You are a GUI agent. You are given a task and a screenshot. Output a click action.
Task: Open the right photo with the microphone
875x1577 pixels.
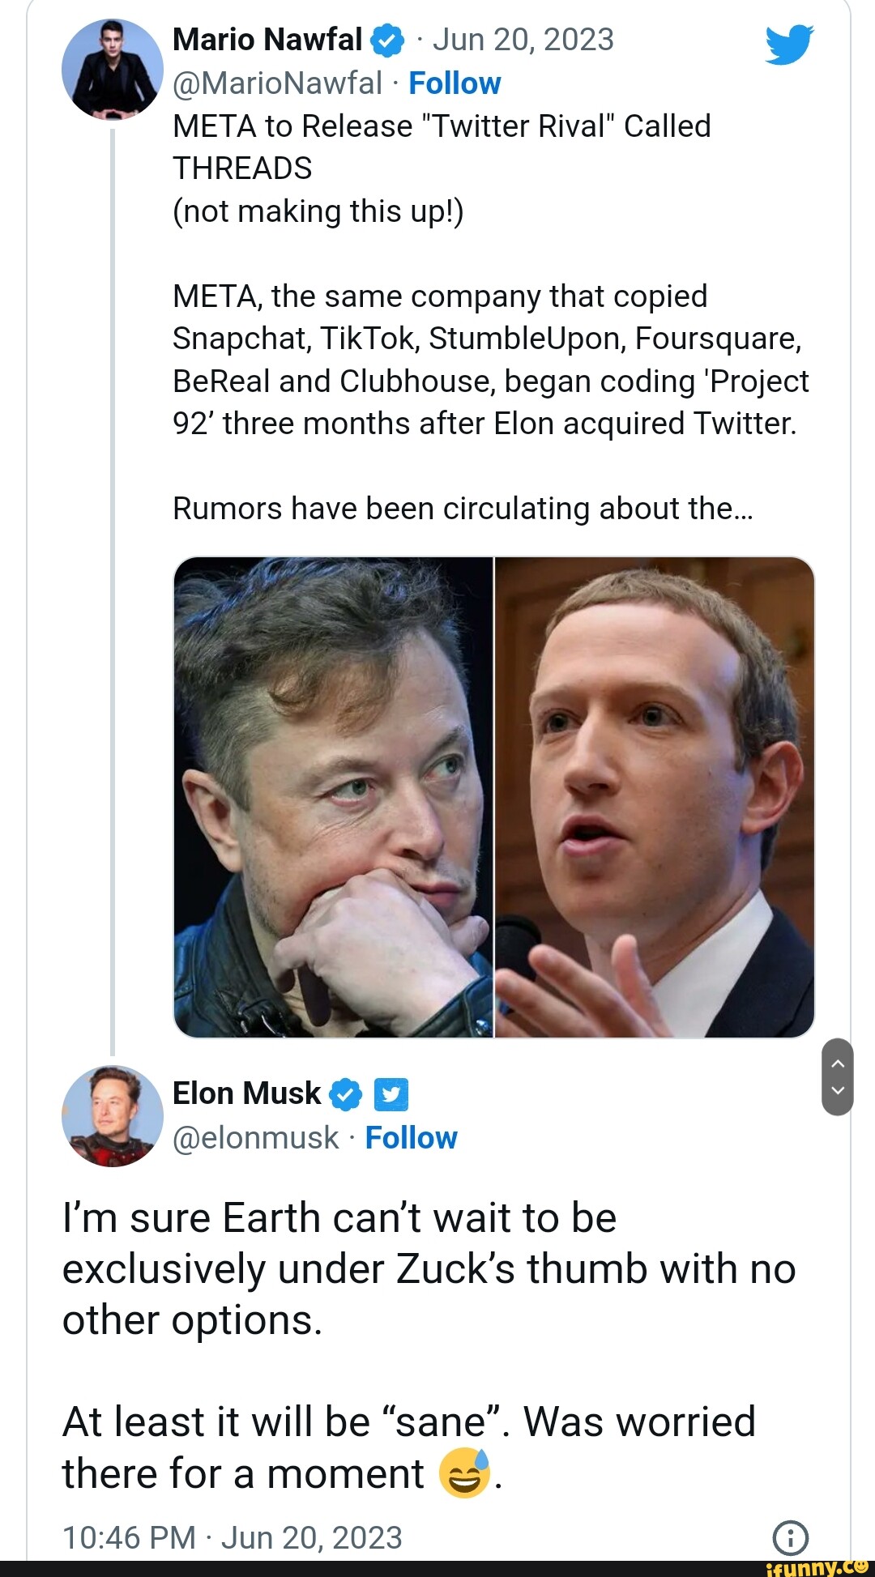pos(655,797)
